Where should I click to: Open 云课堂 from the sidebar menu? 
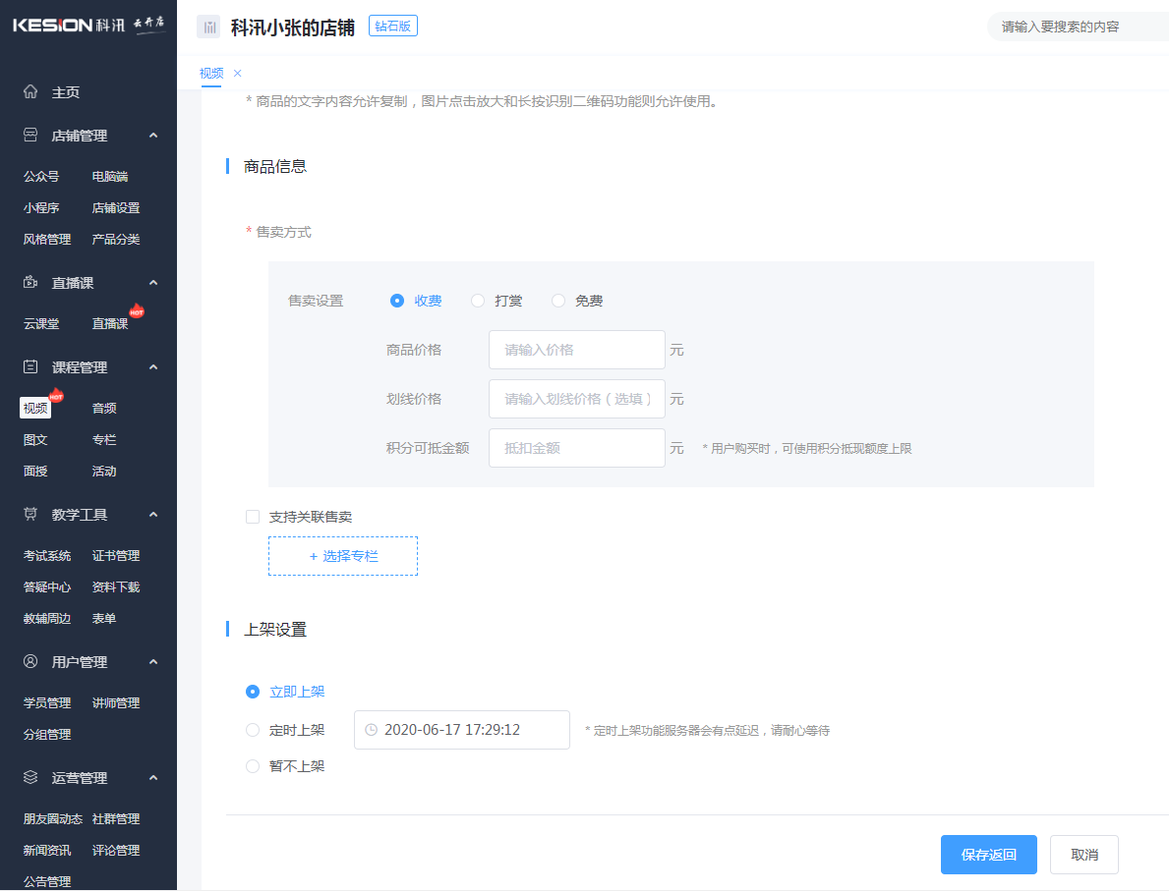pyautogui.click(x=41, y=323)
